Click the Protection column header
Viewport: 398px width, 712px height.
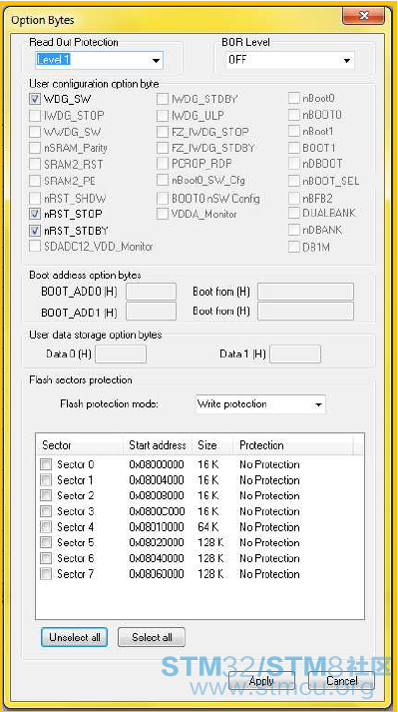tap(293, 445)
